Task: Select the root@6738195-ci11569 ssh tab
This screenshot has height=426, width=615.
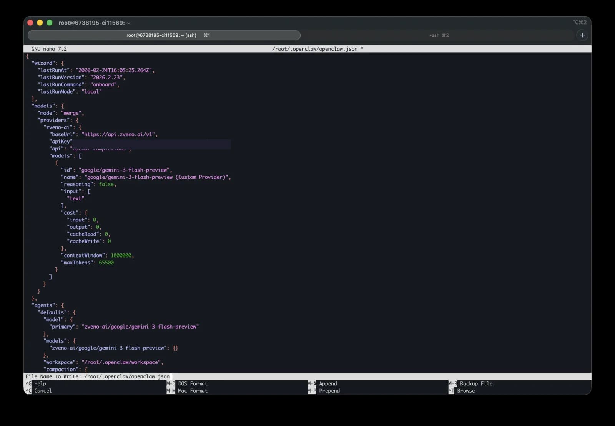Action: coord(164,35)
